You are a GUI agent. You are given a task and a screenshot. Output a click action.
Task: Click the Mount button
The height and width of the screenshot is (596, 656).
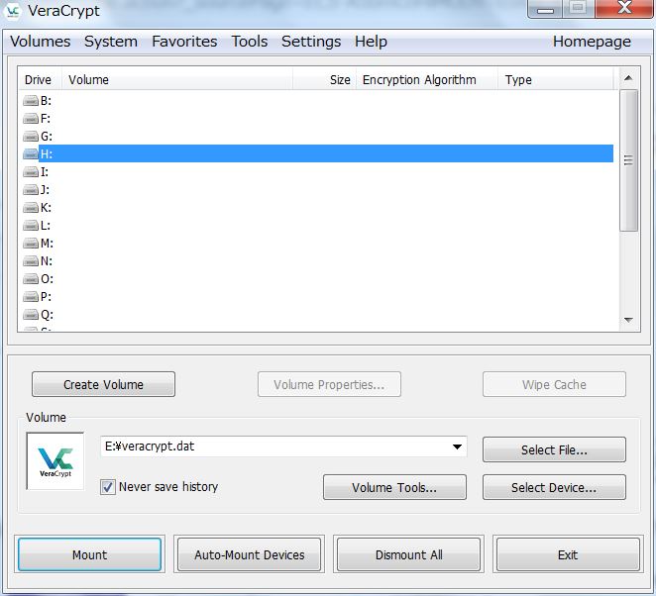(89, 555)
